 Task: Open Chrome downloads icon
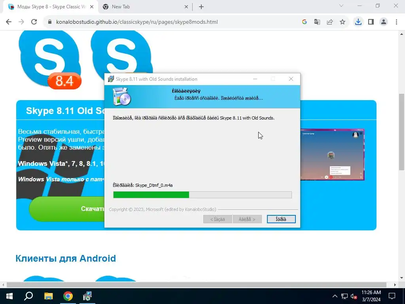click(358, 22)
